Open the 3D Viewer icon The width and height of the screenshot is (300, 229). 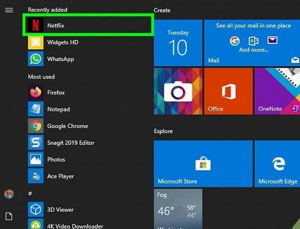[x=36, y=210]
